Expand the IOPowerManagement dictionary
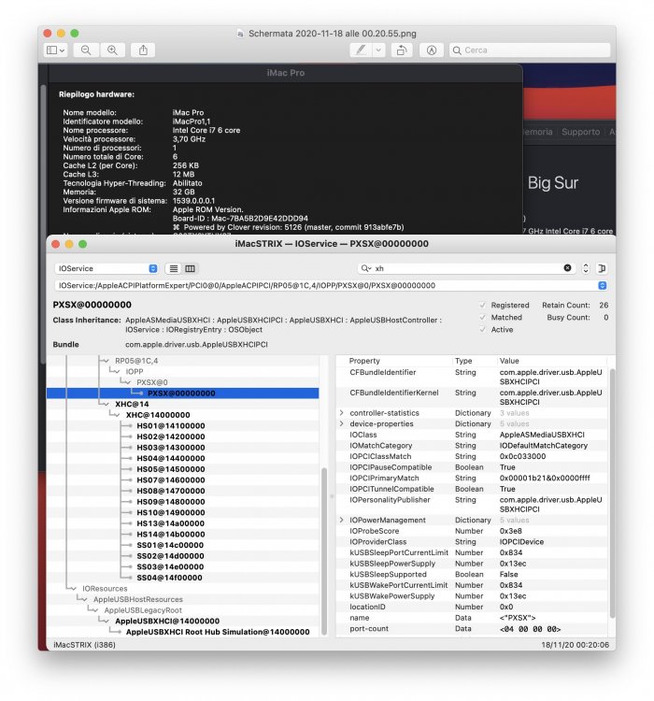This screenshot has width=654, height=701. click(x=342, y=520)
